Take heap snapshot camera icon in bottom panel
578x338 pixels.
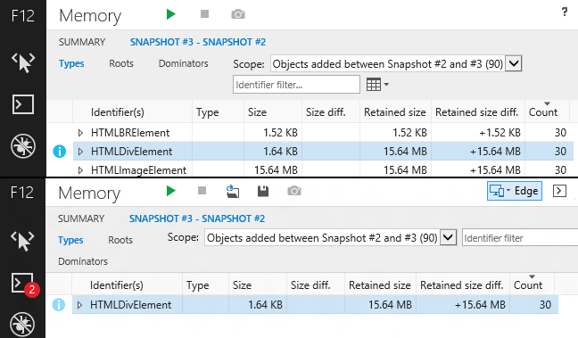[x=294, y=191]
